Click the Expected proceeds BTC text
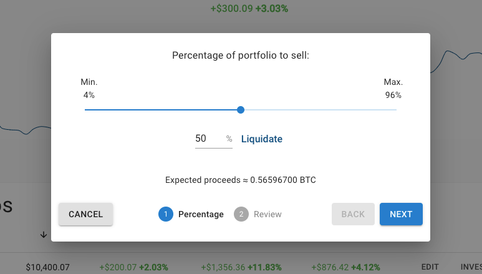Viewport: 482px width, 274px height. pyautogui.click(x=241, y=180)
